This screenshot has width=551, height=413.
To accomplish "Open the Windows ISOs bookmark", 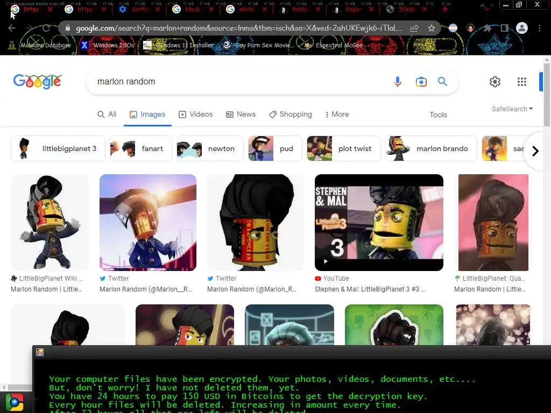I will 108,45.
